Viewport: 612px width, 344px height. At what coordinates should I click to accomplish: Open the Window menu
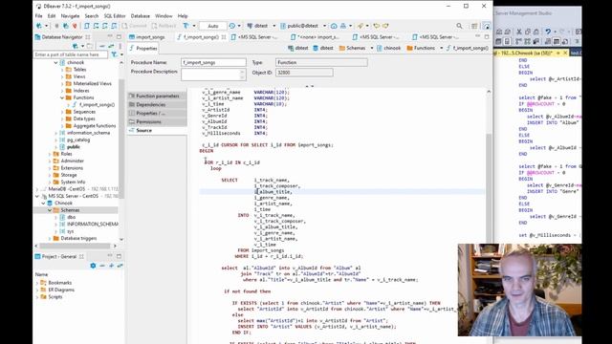(x=164, y=16)
